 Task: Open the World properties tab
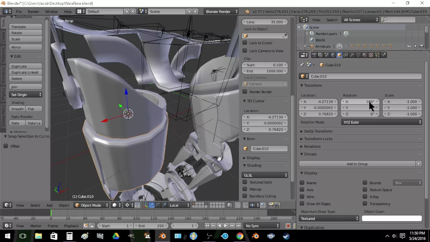tap(333, 55)
